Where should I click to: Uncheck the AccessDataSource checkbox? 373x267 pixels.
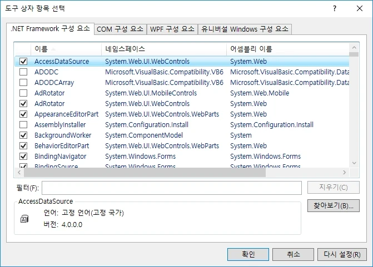click(x=23, y=62)
